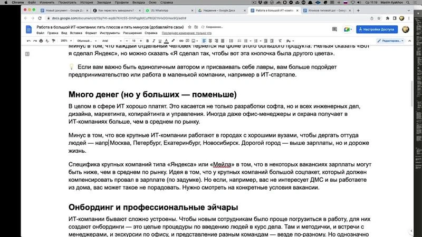Apply a numbered list
Image resolution: width=422 pixels, height=237 pixels.
pyautogui.click(x=256, y=41)
